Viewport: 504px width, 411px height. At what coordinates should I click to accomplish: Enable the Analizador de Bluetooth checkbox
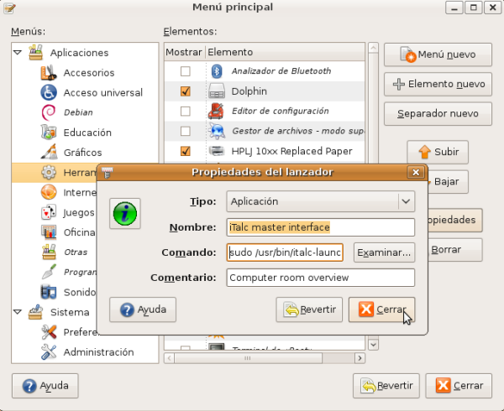tap(186, 71)
